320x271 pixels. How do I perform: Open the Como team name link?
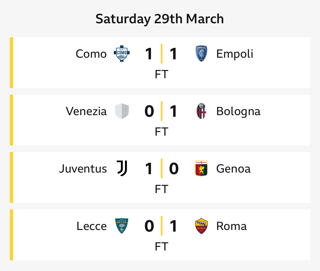coord(91,54)
